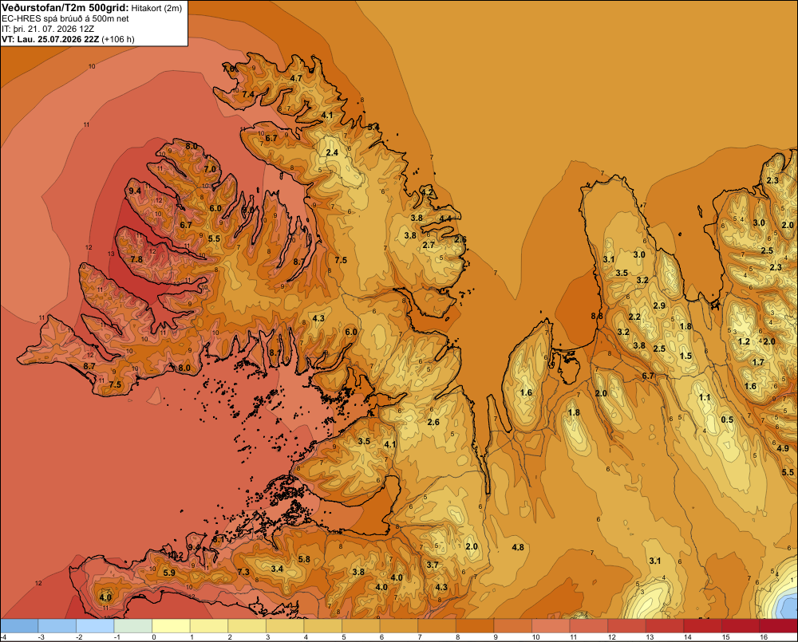Click the 4.9 temperature label on the east edge
The width and height of the screenshot is (798, 642).
click(783, 449)
